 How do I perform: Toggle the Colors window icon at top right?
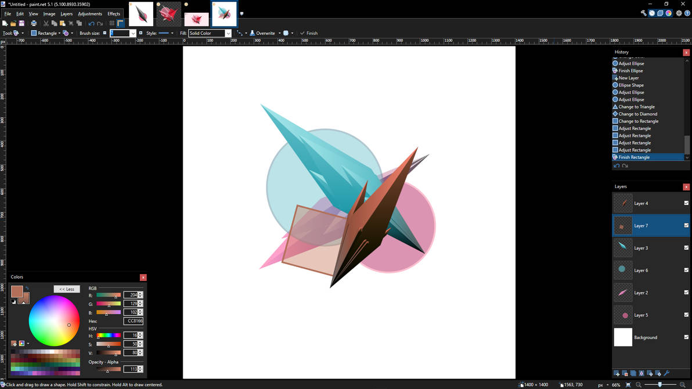click(669, 13)
